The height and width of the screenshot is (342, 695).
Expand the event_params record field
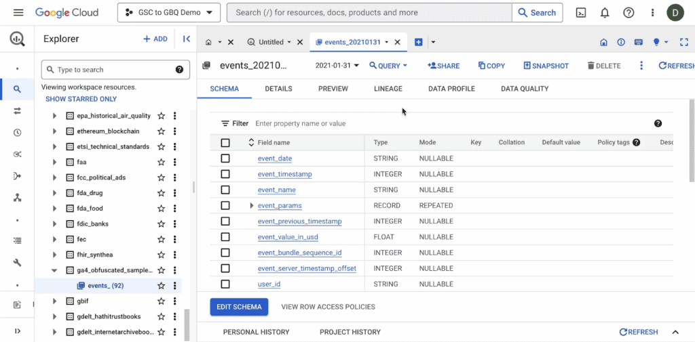coord(251,206)
